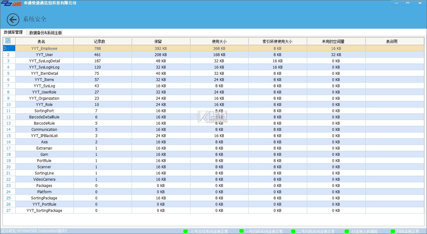427x234 pixels.
Task: Click the 一号扫码系统连接正常 green indicator
Action: (x=241, y=231)
